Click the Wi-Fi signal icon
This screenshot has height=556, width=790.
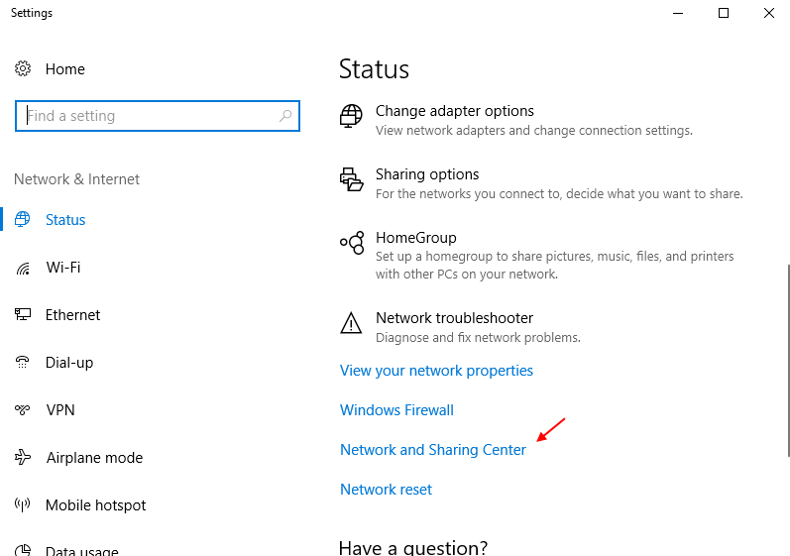23,268
